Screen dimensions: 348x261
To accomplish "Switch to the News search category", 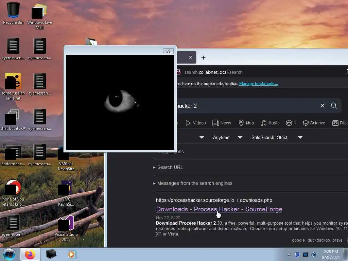I will click(222, 123).
